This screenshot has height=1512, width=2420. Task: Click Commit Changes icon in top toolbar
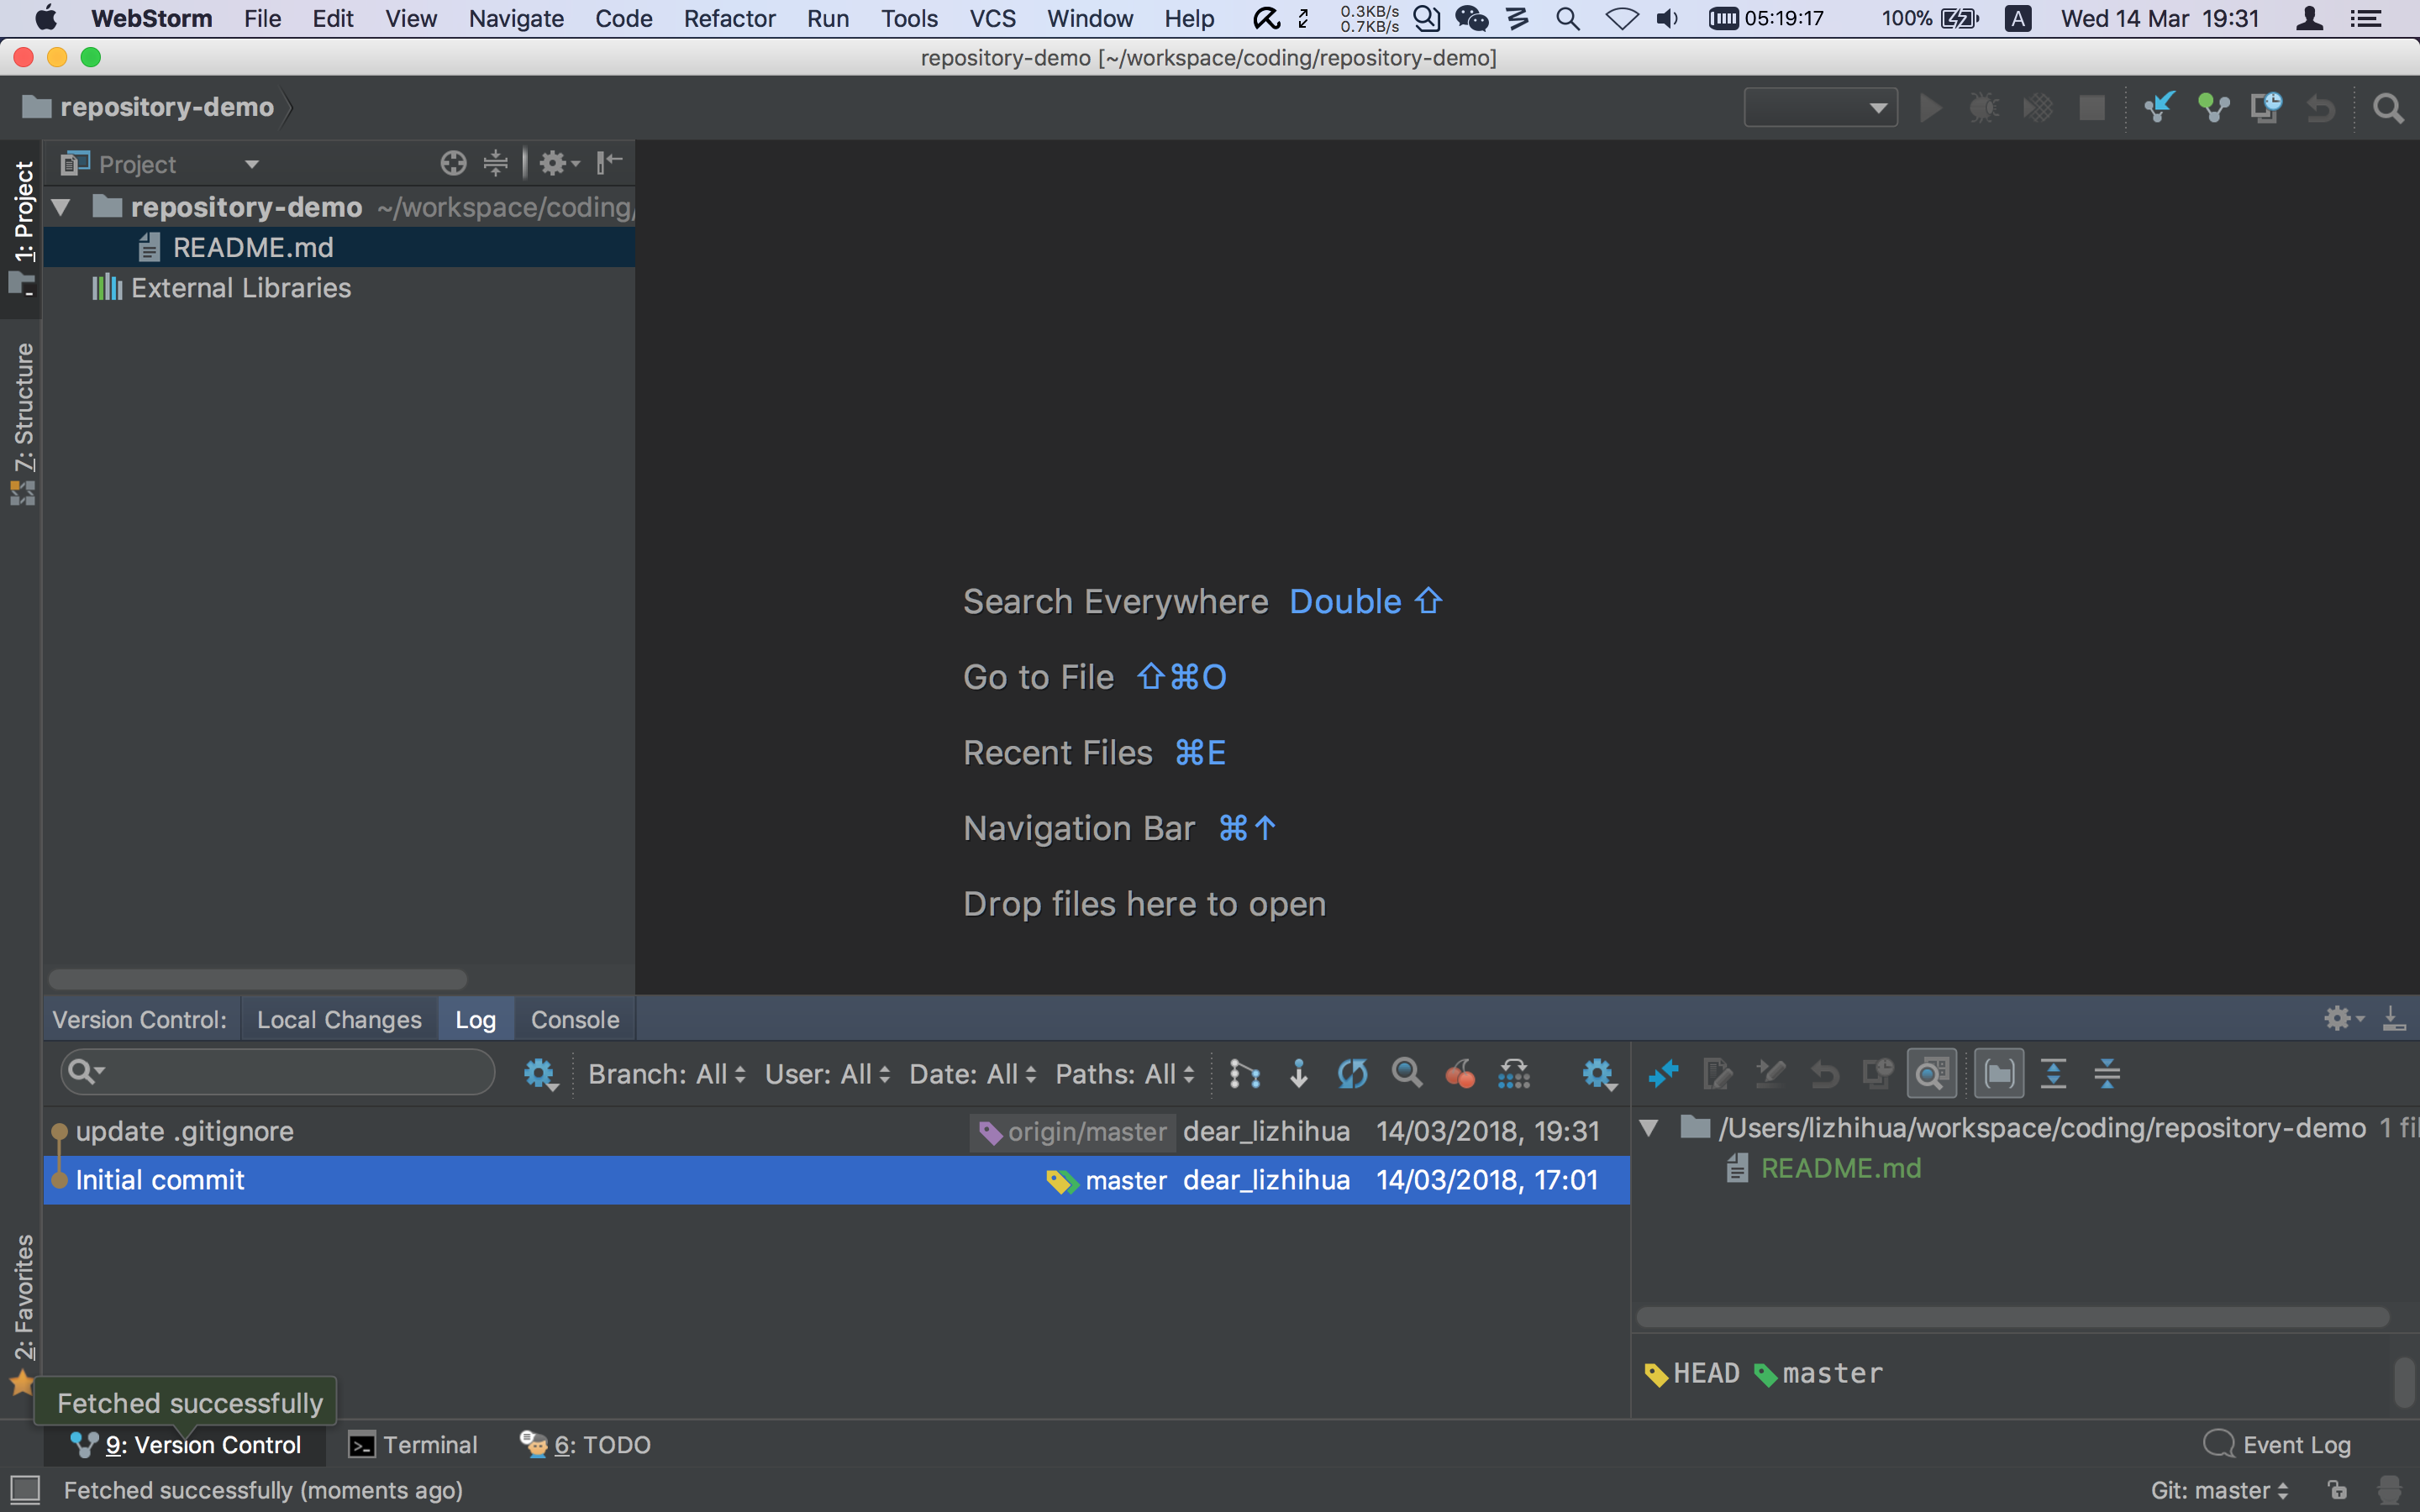tap(2213, 107)
